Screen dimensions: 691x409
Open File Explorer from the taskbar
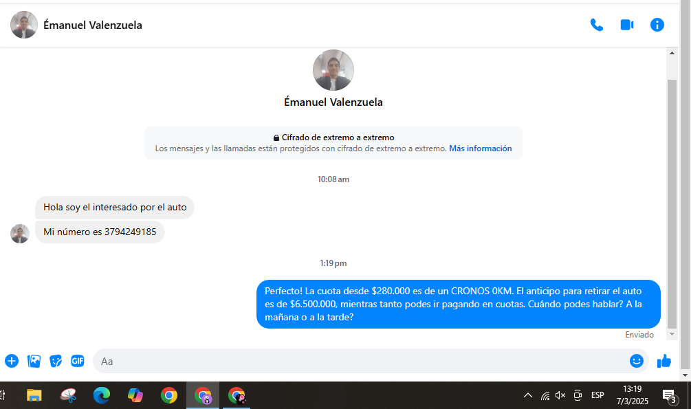pos(34,395)
